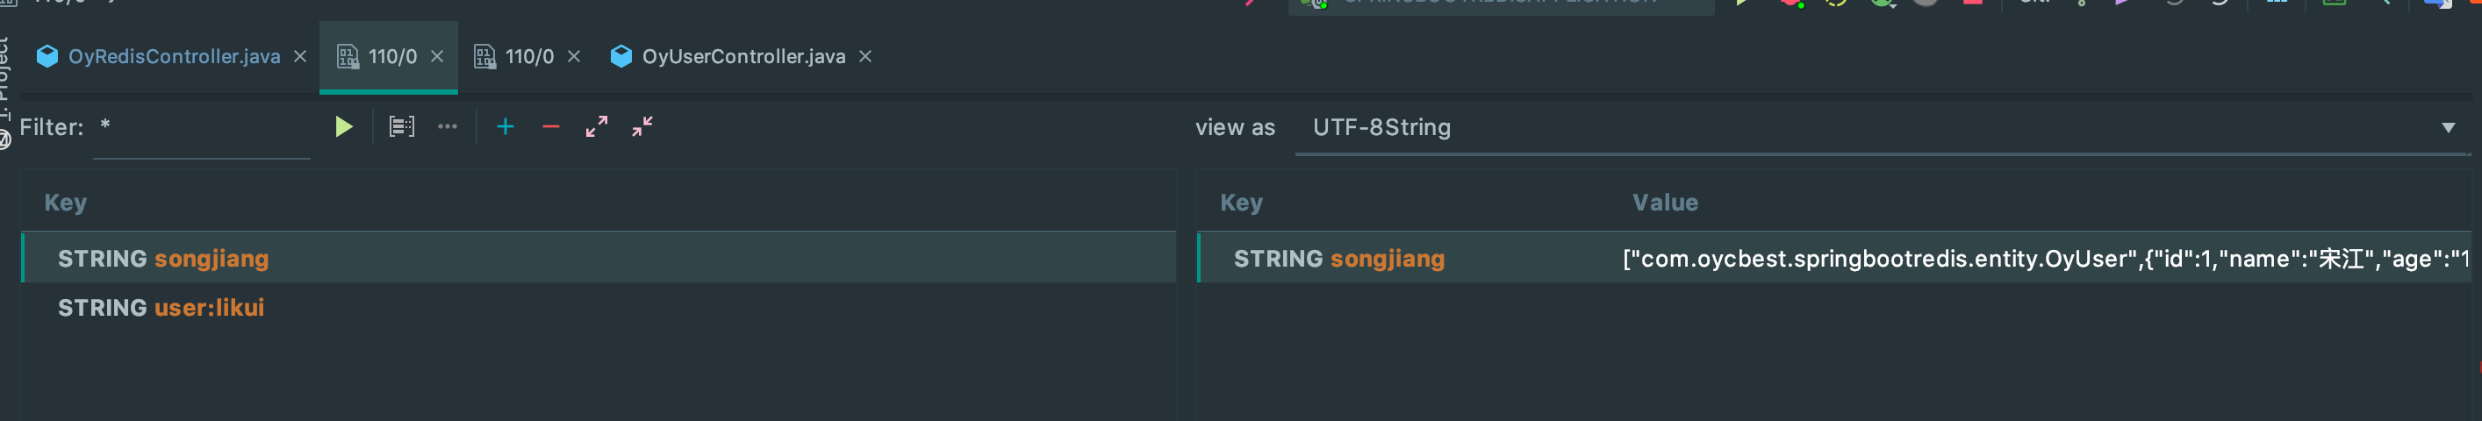Click the Filter input field
This screenshot has width=2482, height=421.
(x=203, y=128)
